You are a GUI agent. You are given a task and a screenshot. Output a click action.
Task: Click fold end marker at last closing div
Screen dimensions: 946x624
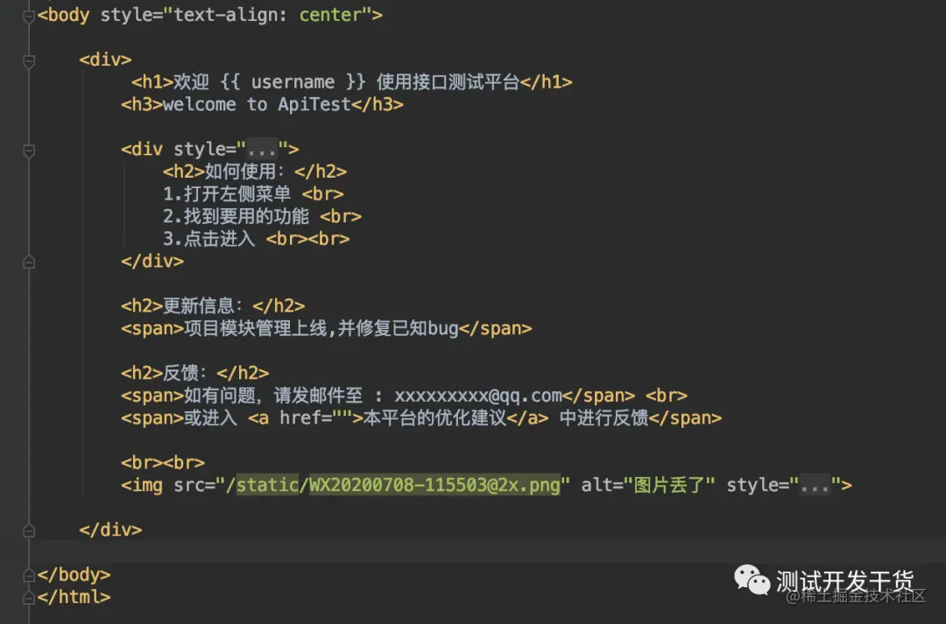point(28,530)
